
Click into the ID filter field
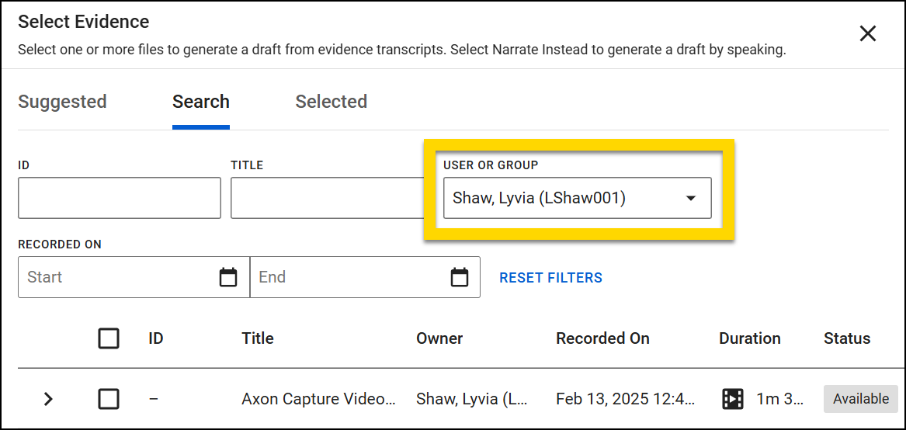[120, 198]
